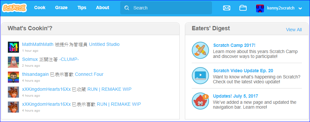Viewport: 310px width, 122px height.
Task: Open the Connect Four project link
Action: 89,74
